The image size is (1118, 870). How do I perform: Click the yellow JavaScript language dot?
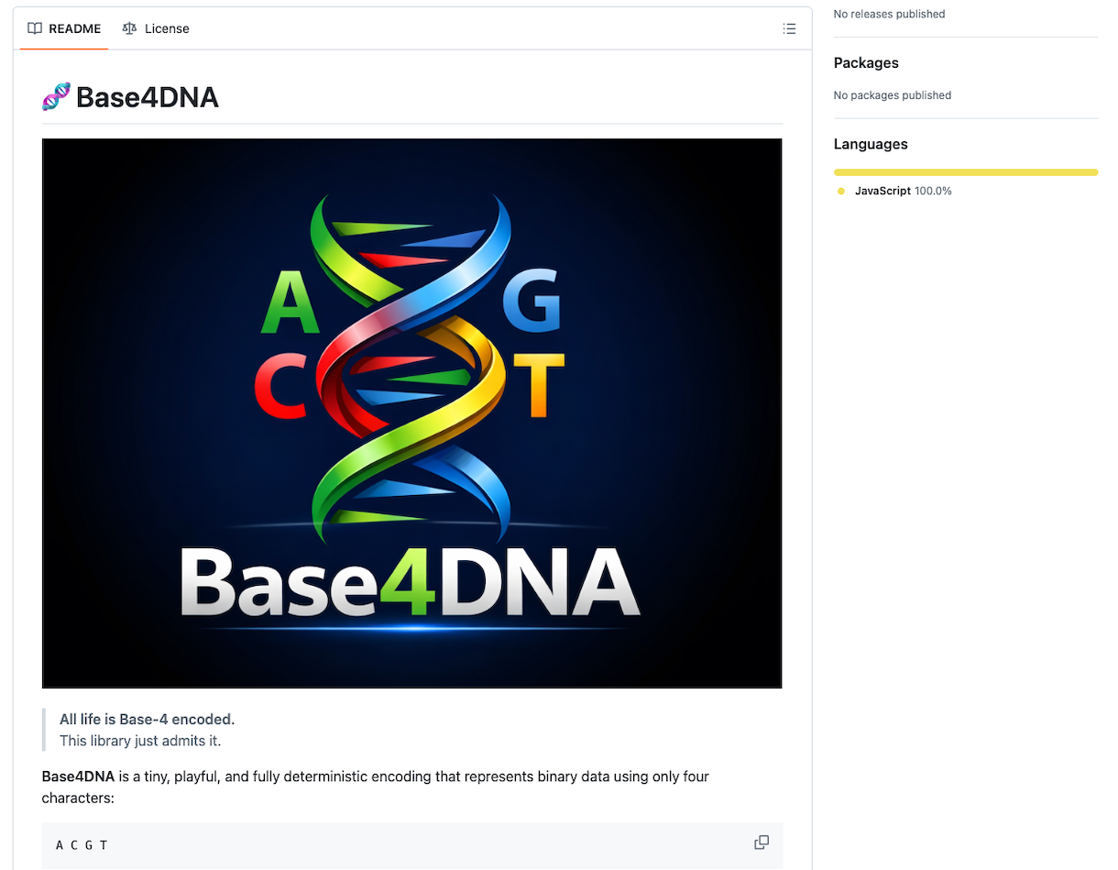point(841,191)
